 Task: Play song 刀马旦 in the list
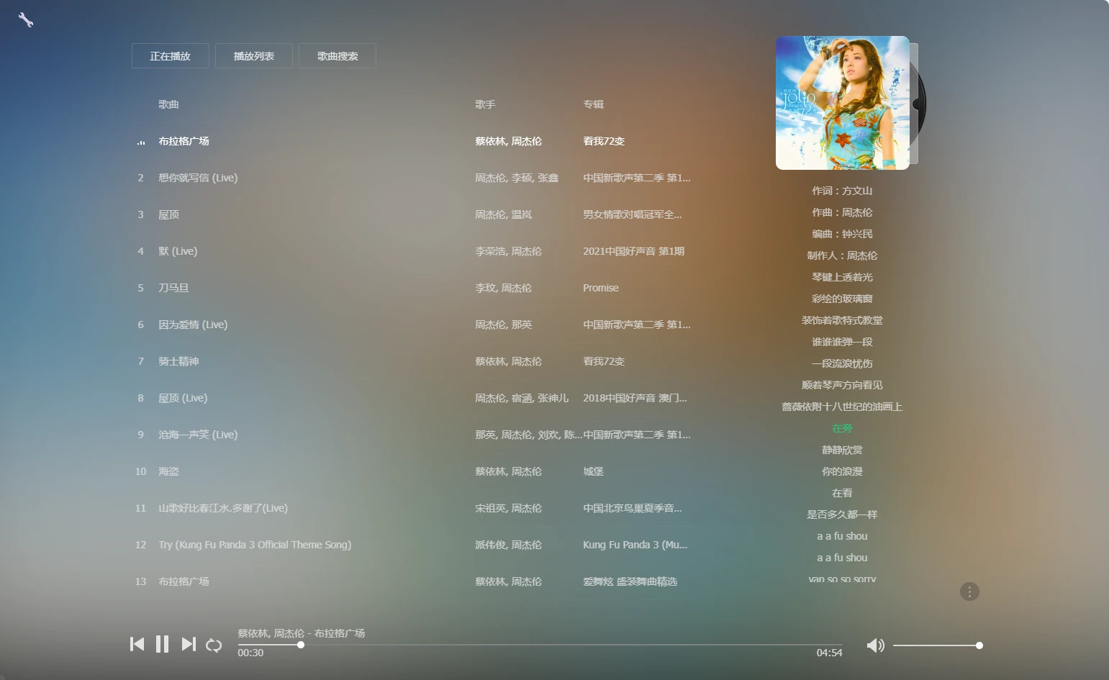(x=173, y=288)
